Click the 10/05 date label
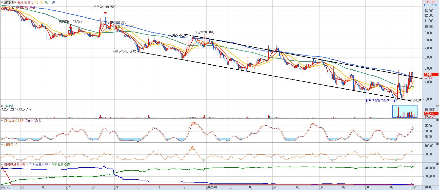The width and height of the screenshot is (439, 190). [x=428, y=187]
